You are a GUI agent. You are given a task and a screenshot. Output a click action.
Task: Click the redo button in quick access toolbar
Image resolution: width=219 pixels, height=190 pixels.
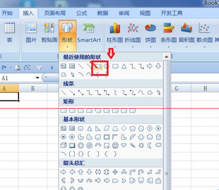[5, 68]
